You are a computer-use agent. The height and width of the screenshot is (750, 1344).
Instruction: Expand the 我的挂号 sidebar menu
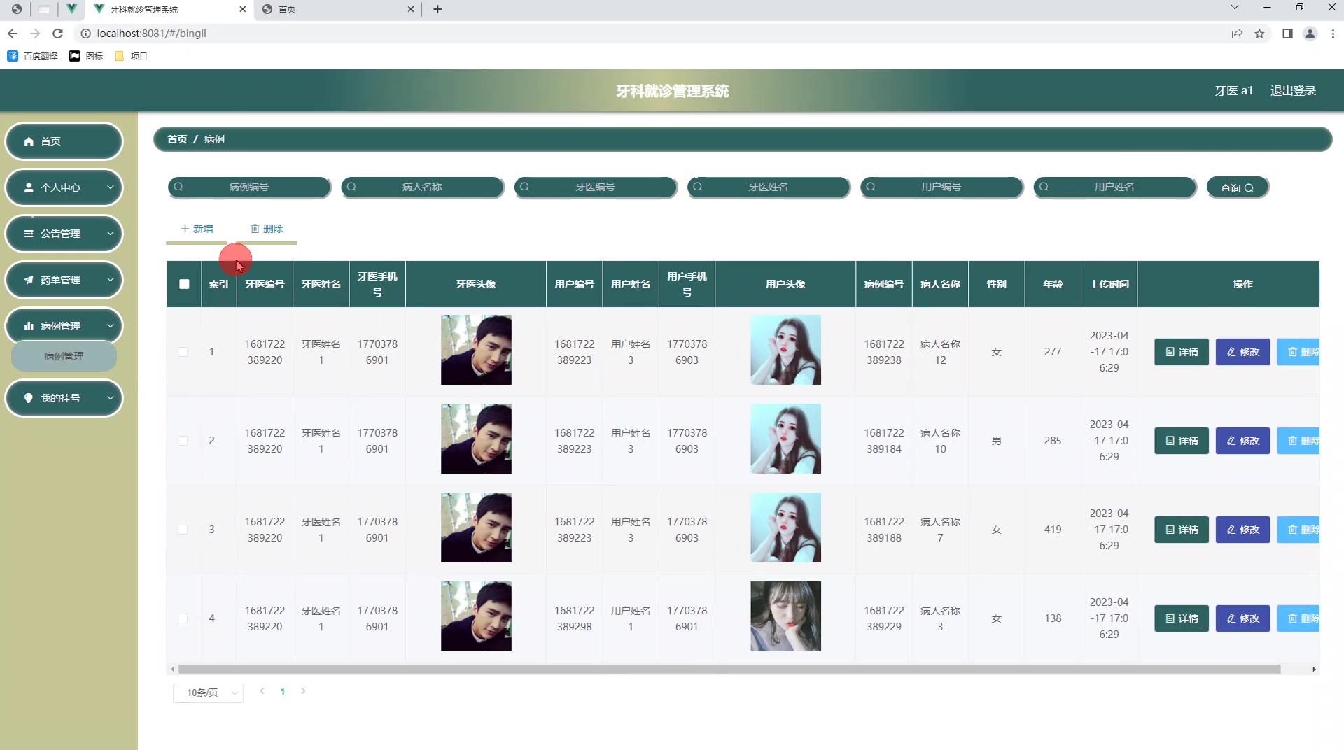[x=64, y=398]
